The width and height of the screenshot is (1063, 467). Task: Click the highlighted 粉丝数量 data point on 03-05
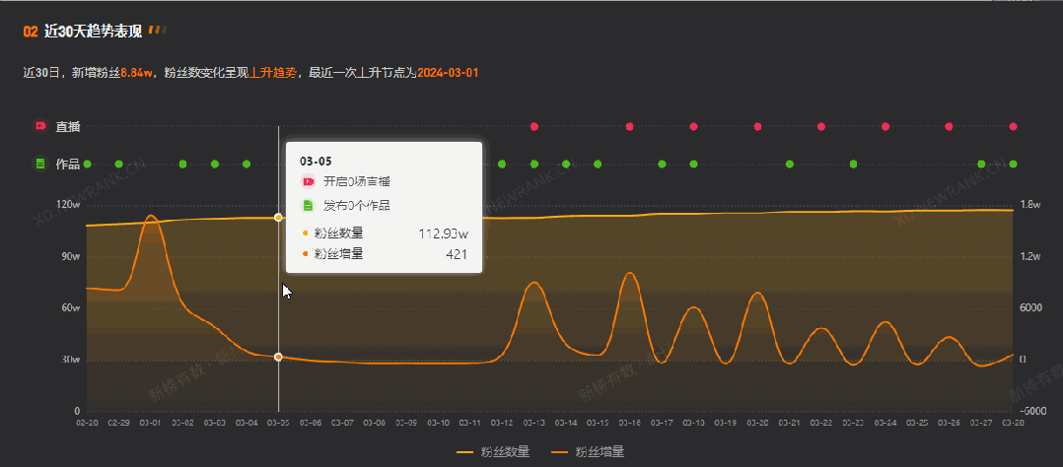pyautogui.click(x=278, y=217)
